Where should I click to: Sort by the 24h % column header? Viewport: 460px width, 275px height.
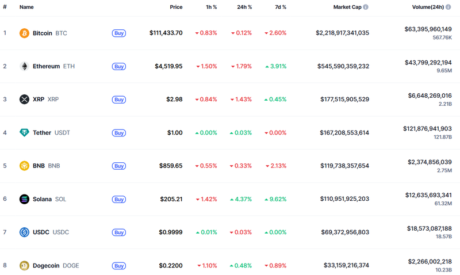tap(243, 7)
